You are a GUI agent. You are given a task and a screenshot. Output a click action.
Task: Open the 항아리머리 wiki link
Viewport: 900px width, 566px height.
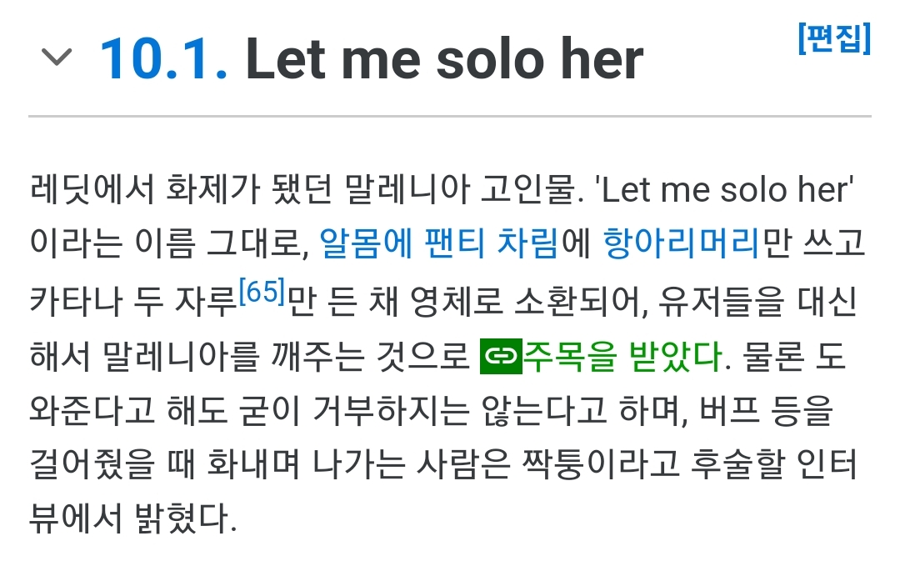[682, 243]
